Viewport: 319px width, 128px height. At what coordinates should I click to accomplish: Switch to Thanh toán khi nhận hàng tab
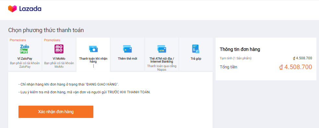pos(93,54)
